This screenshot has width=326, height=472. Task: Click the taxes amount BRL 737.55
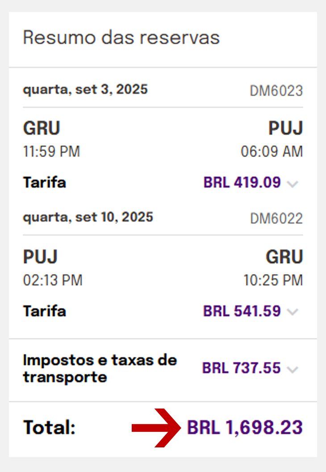[241, 368]
